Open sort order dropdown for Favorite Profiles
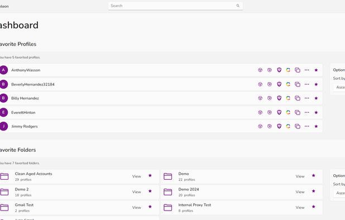Image resolution: width=345 pixels, height=220 pixels. [x=339, y=87]
